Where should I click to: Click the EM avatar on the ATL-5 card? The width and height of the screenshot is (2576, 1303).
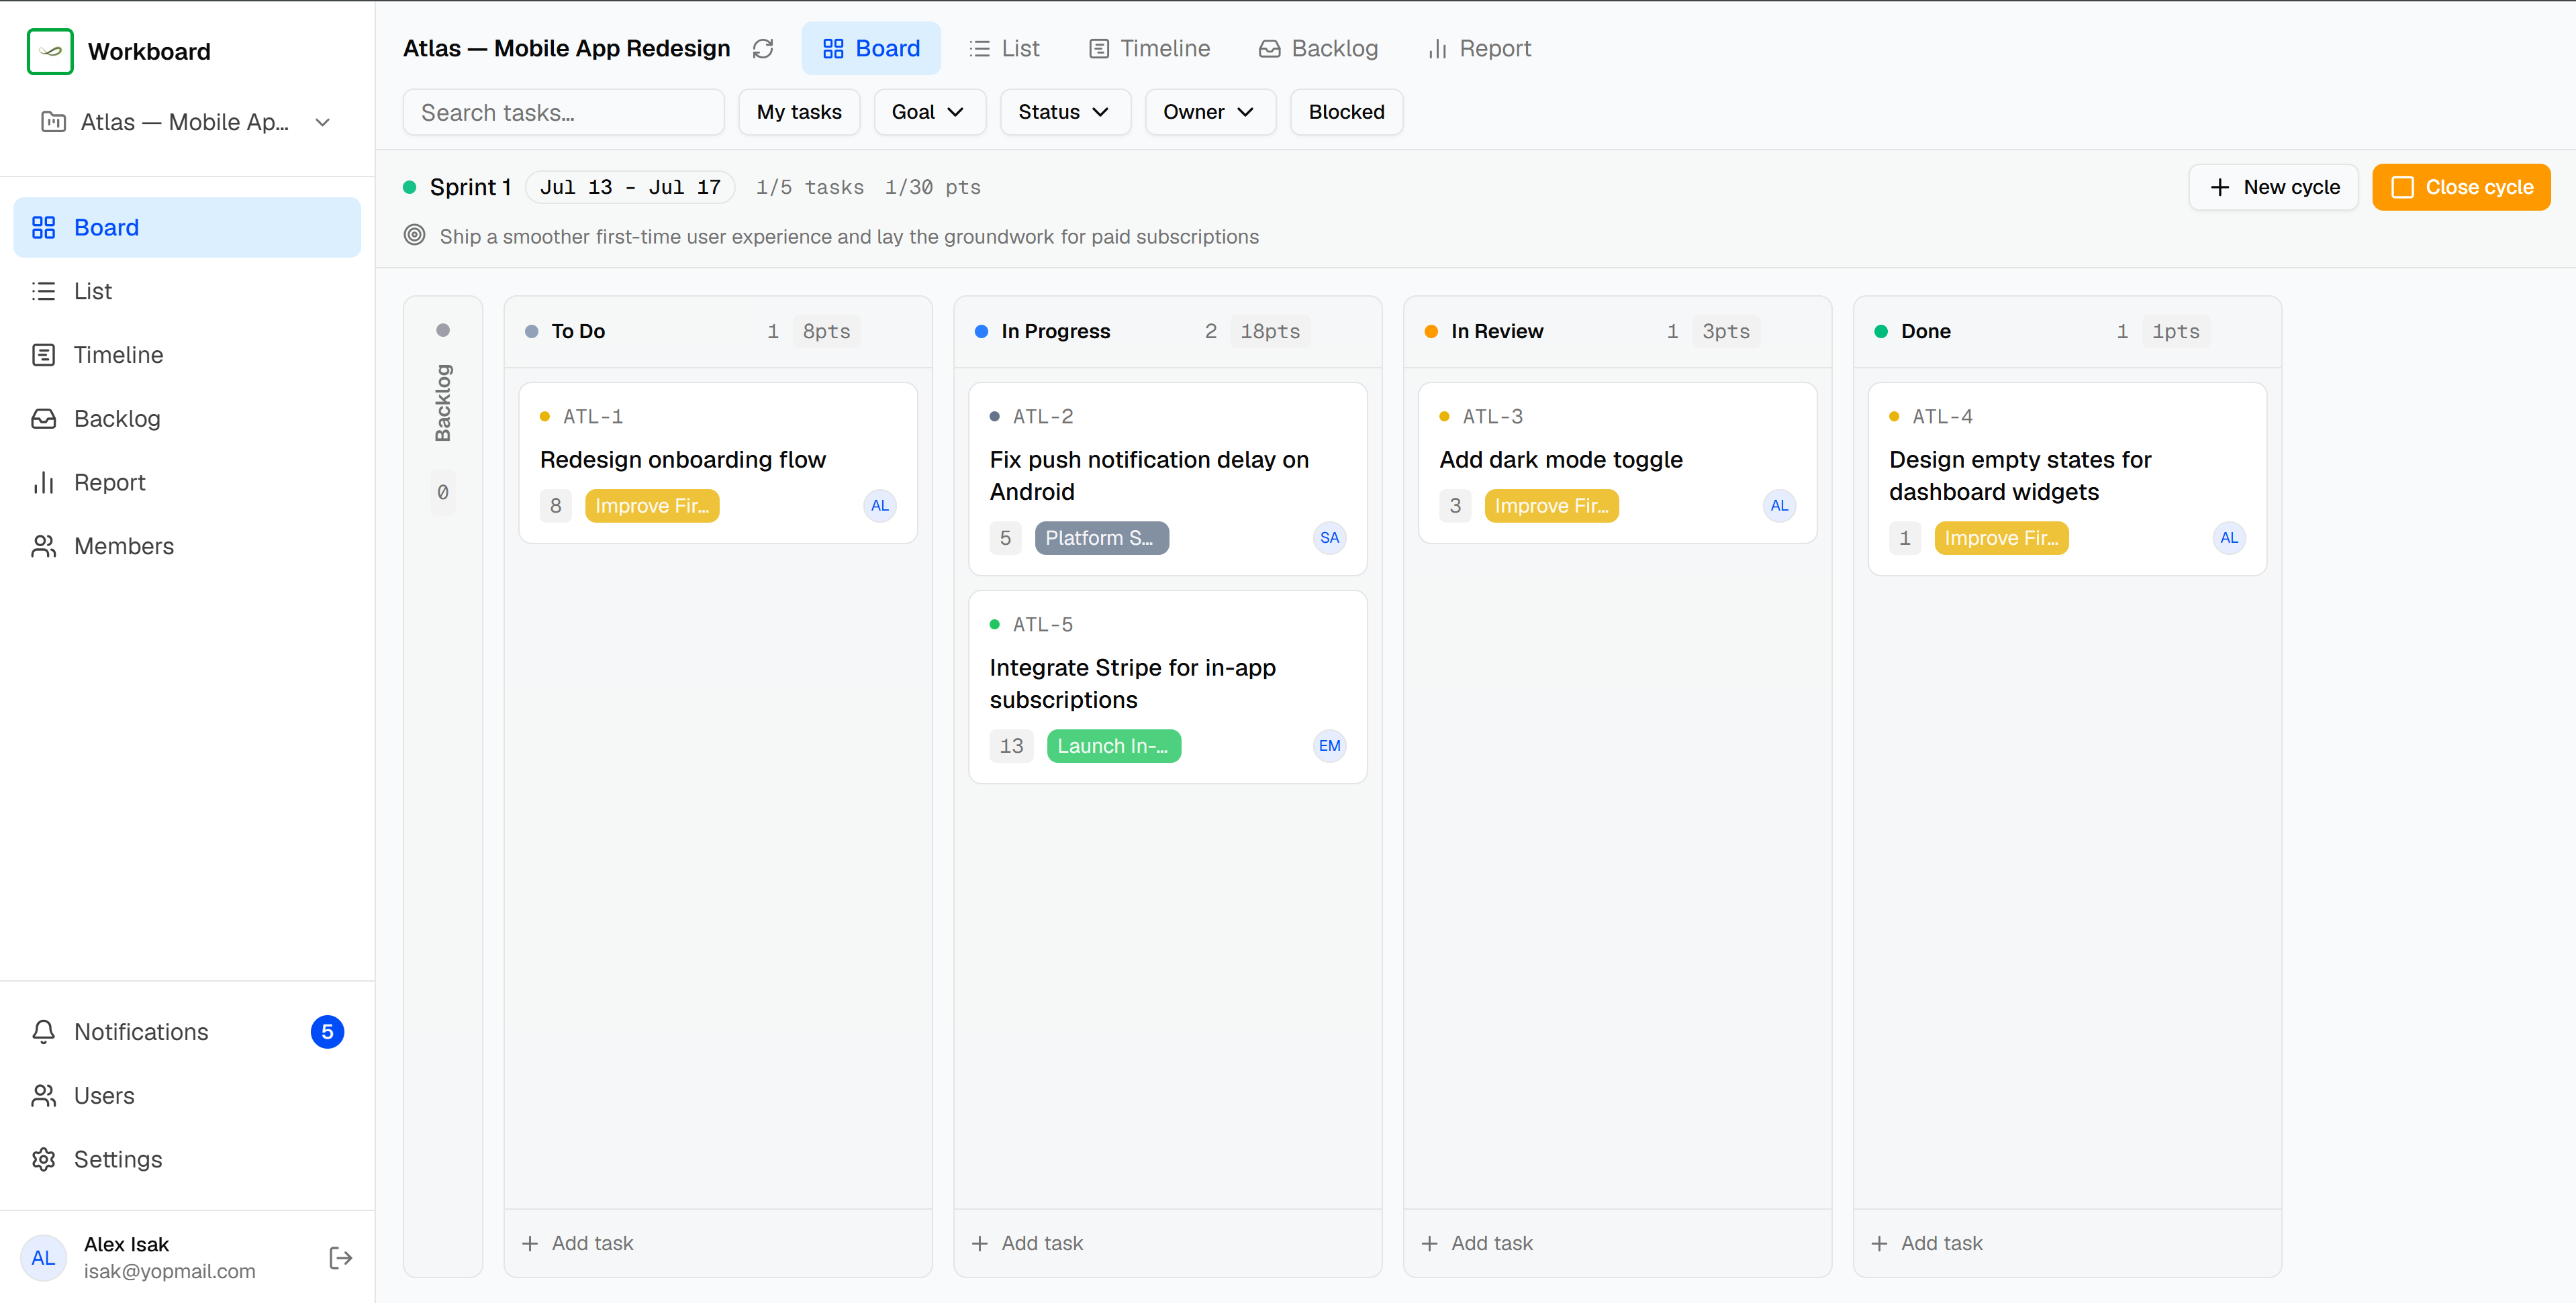point(1329,745)
